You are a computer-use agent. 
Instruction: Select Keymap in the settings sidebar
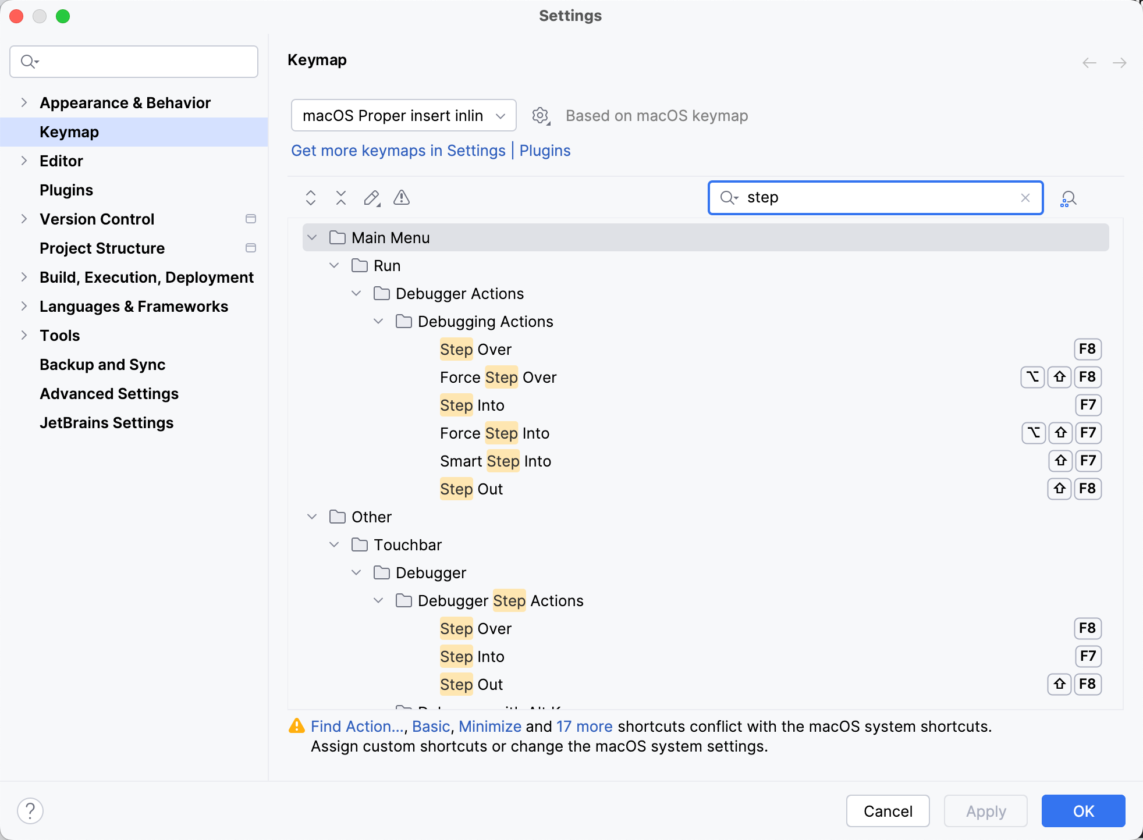(x=69, y=131)
